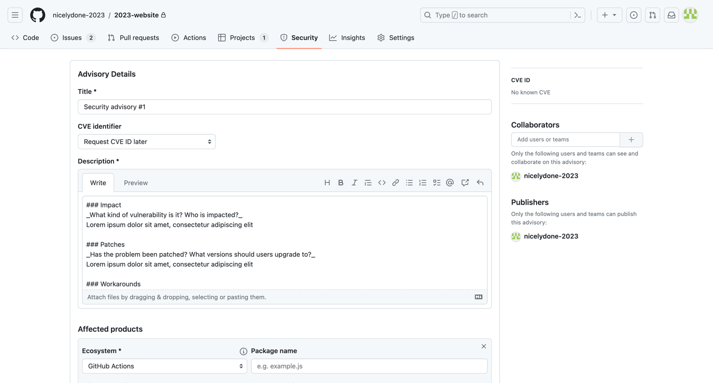The image size is (713, 383).
Task: Insert a heading in the description
Action: pyautogui.click(x=327, y=183)
